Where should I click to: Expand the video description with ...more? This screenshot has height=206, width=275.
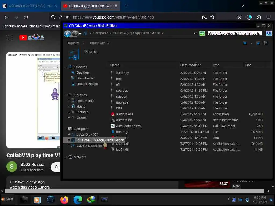coord(44,187)
